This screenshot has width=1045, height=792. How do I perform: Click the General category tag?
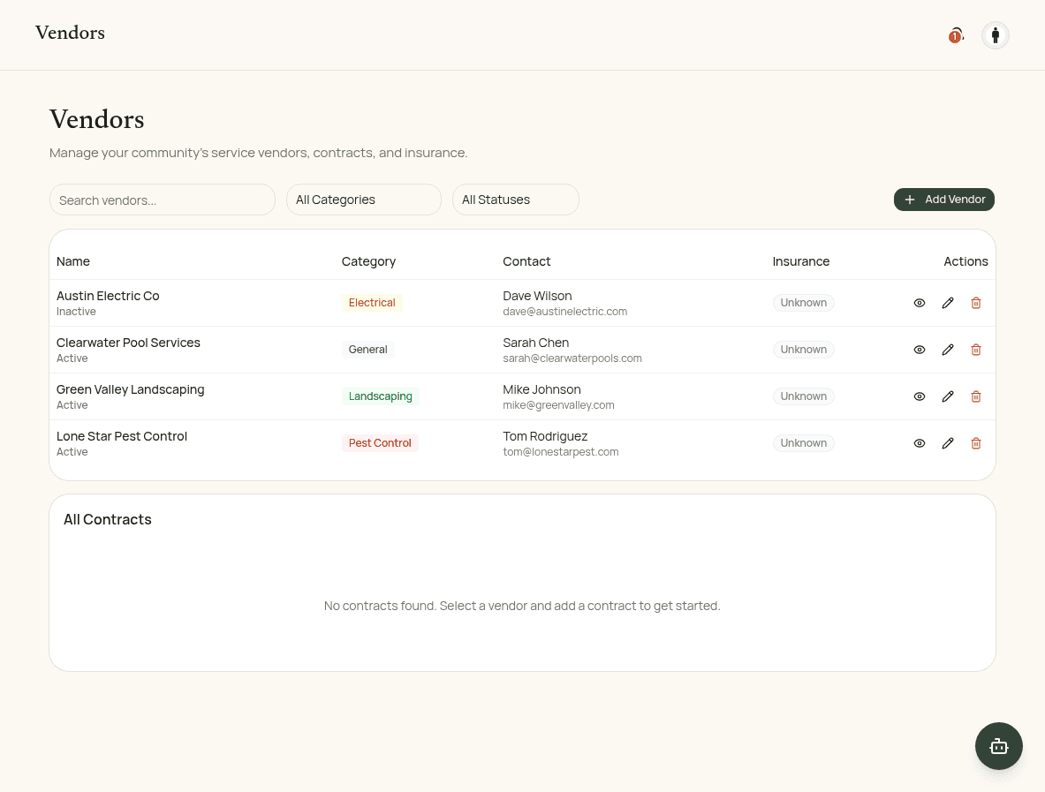point(367,349)
